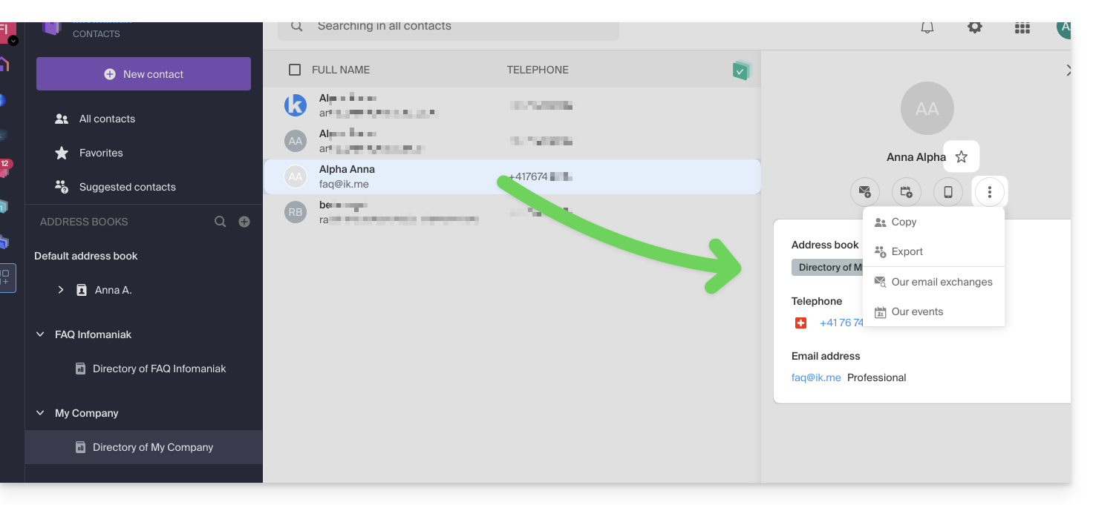
Task: Open the settings gear icon
Action: (975, 27)
